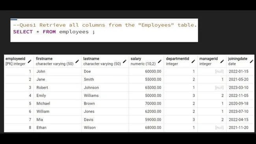Click the joiningdate cell 2020-09-18
Image resolution: width=256 pixels, height=144 pixels.
[240, 103]
